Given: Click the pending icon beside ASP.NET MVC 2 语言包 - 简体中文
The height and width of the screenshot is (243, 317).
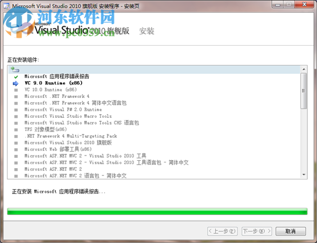Looking at the screenshot, I should point(16,176).
